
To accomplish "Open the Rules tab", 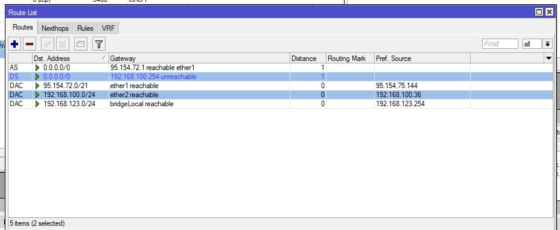I will click(x=85, y=28).
